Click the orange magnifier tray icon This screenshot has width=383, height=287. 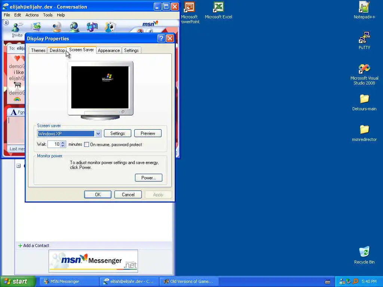(x=355, y=281)
